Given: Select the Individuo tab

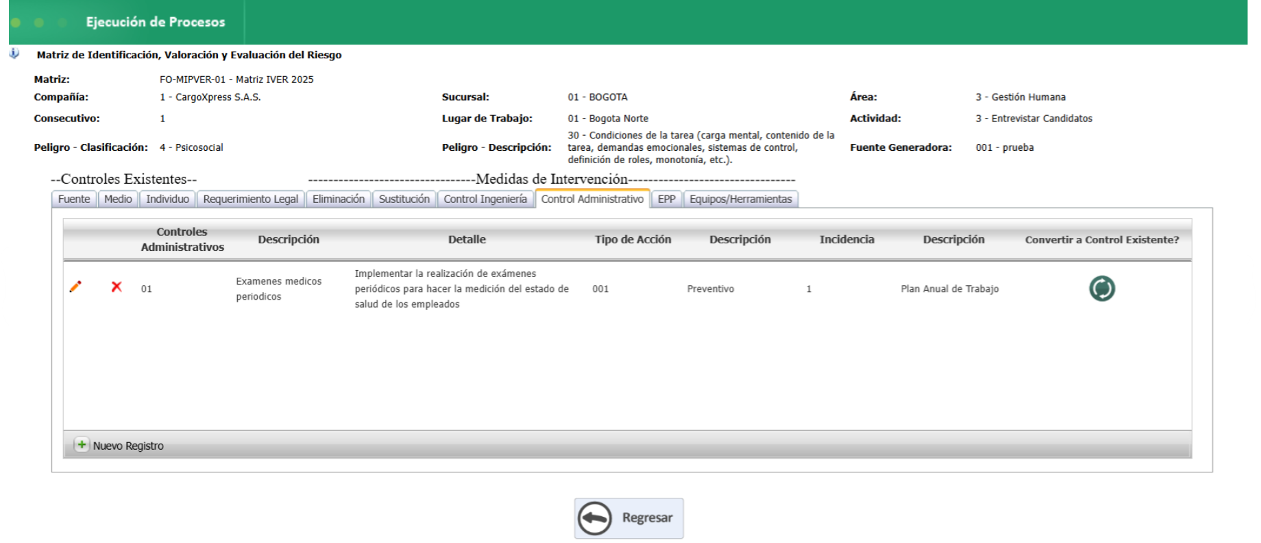Looking at the screenshot, I should (x=167, y=199).
